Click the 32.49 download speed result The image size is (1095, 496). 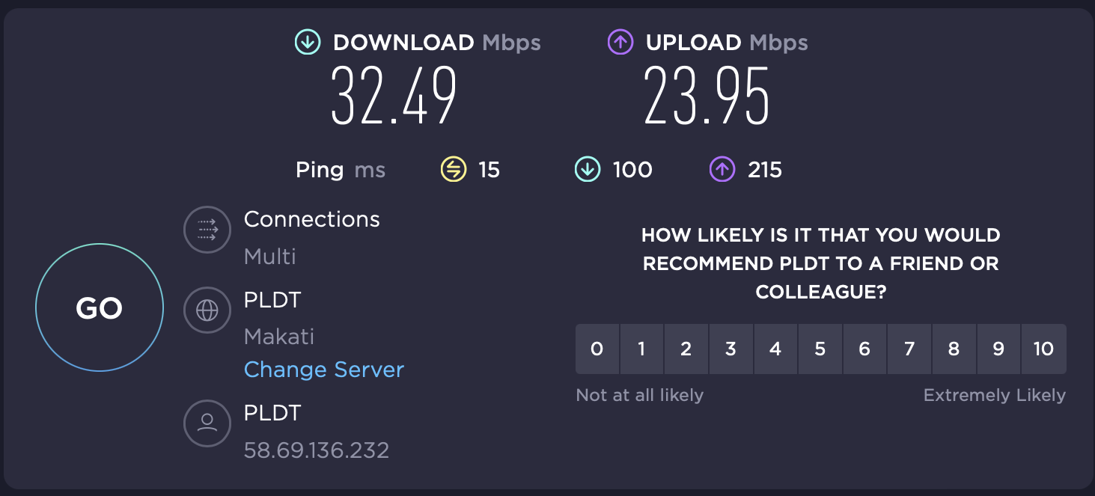click(394, 97)
